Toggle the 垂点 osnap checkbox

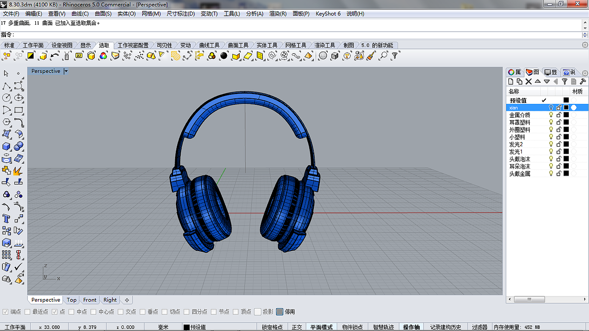[143, 312]
